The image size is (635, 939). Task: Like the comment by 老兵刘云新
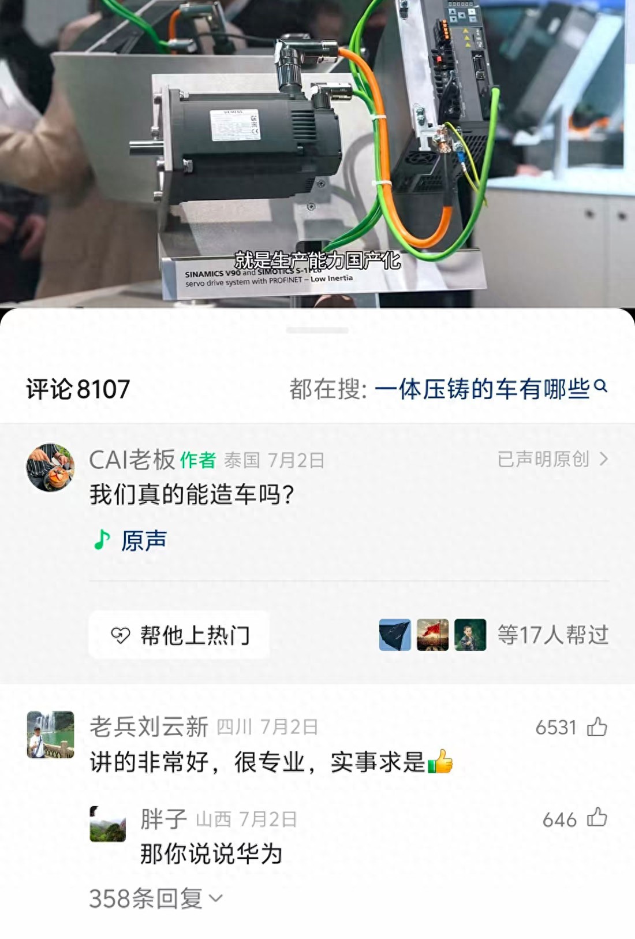tap(597, 726)
